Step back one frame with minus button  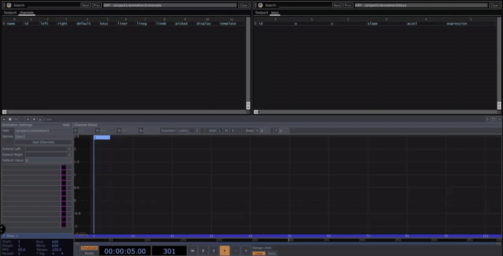235,251
